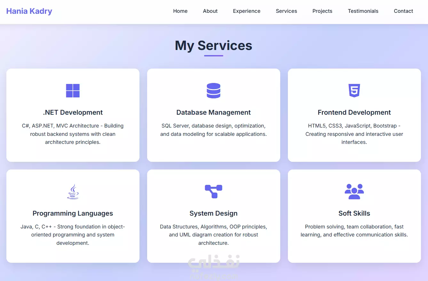Select the .NET Development card title
The image size is (428, 281).
tap(73, 112)
